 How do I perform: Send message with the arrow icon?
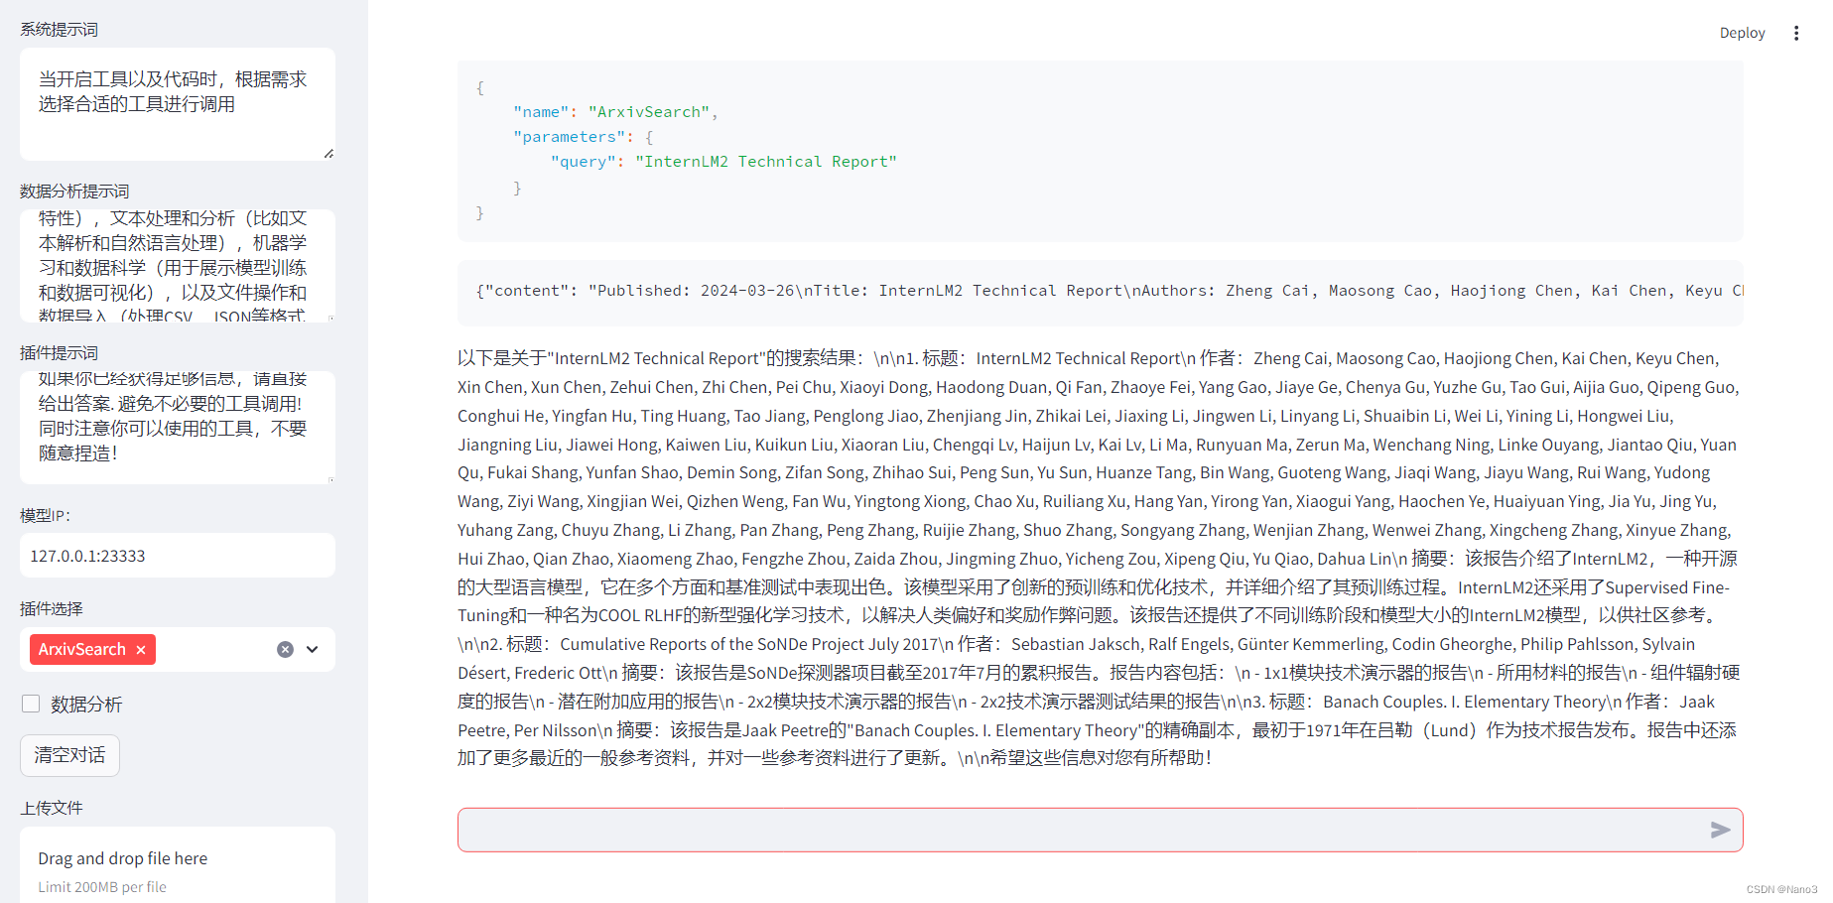[x=1720, y=830]
